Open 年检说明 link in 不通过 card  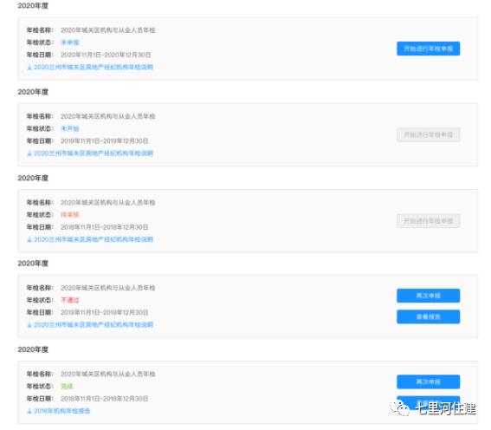point(94,325)
